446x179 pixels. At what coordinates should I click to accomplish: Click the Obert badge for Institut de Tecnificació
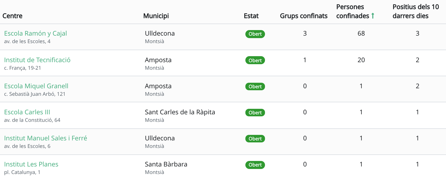[x=255, y=60]
